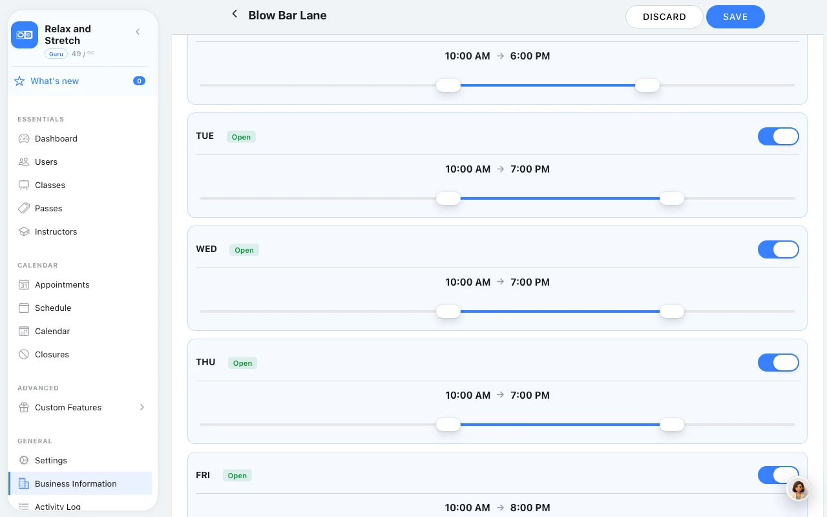Click the Open status badge for Wednesday

click(244, 250)
